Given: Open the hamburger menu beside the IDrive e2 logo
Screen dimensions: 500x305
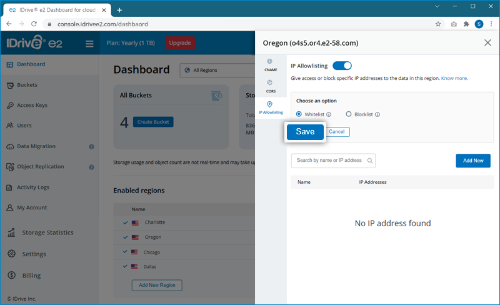Looking at the screenshot, I should 89,44.
